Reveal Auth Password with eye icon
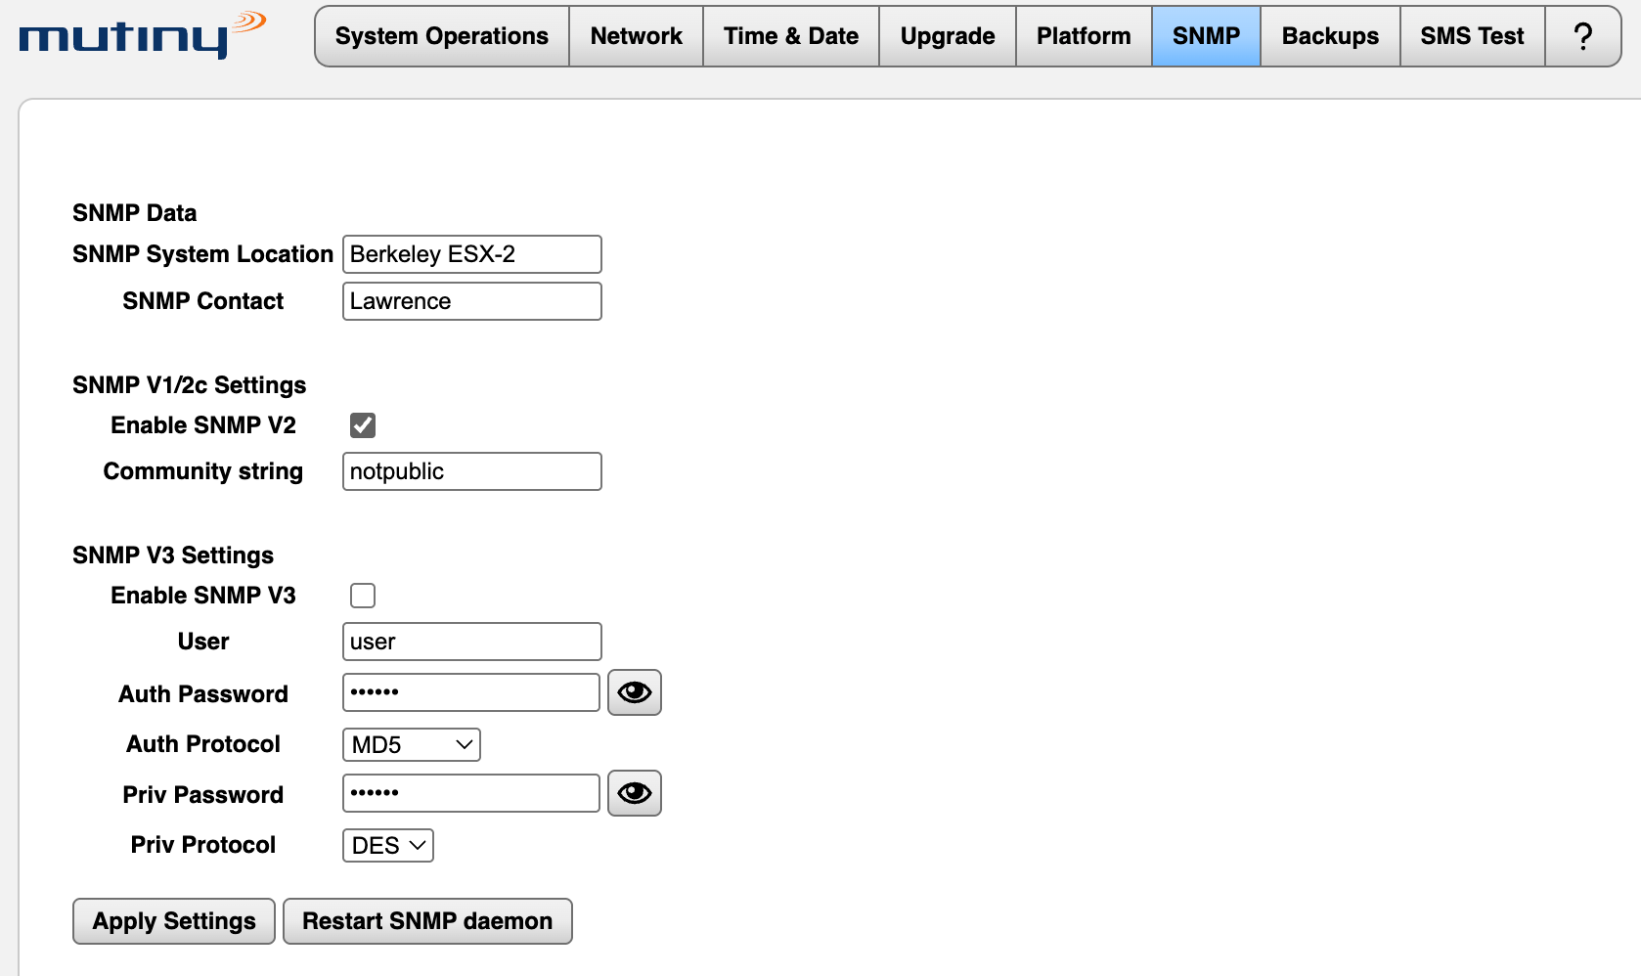The image size is (1641, 976). pyautogui.click(x=635, y=692)
